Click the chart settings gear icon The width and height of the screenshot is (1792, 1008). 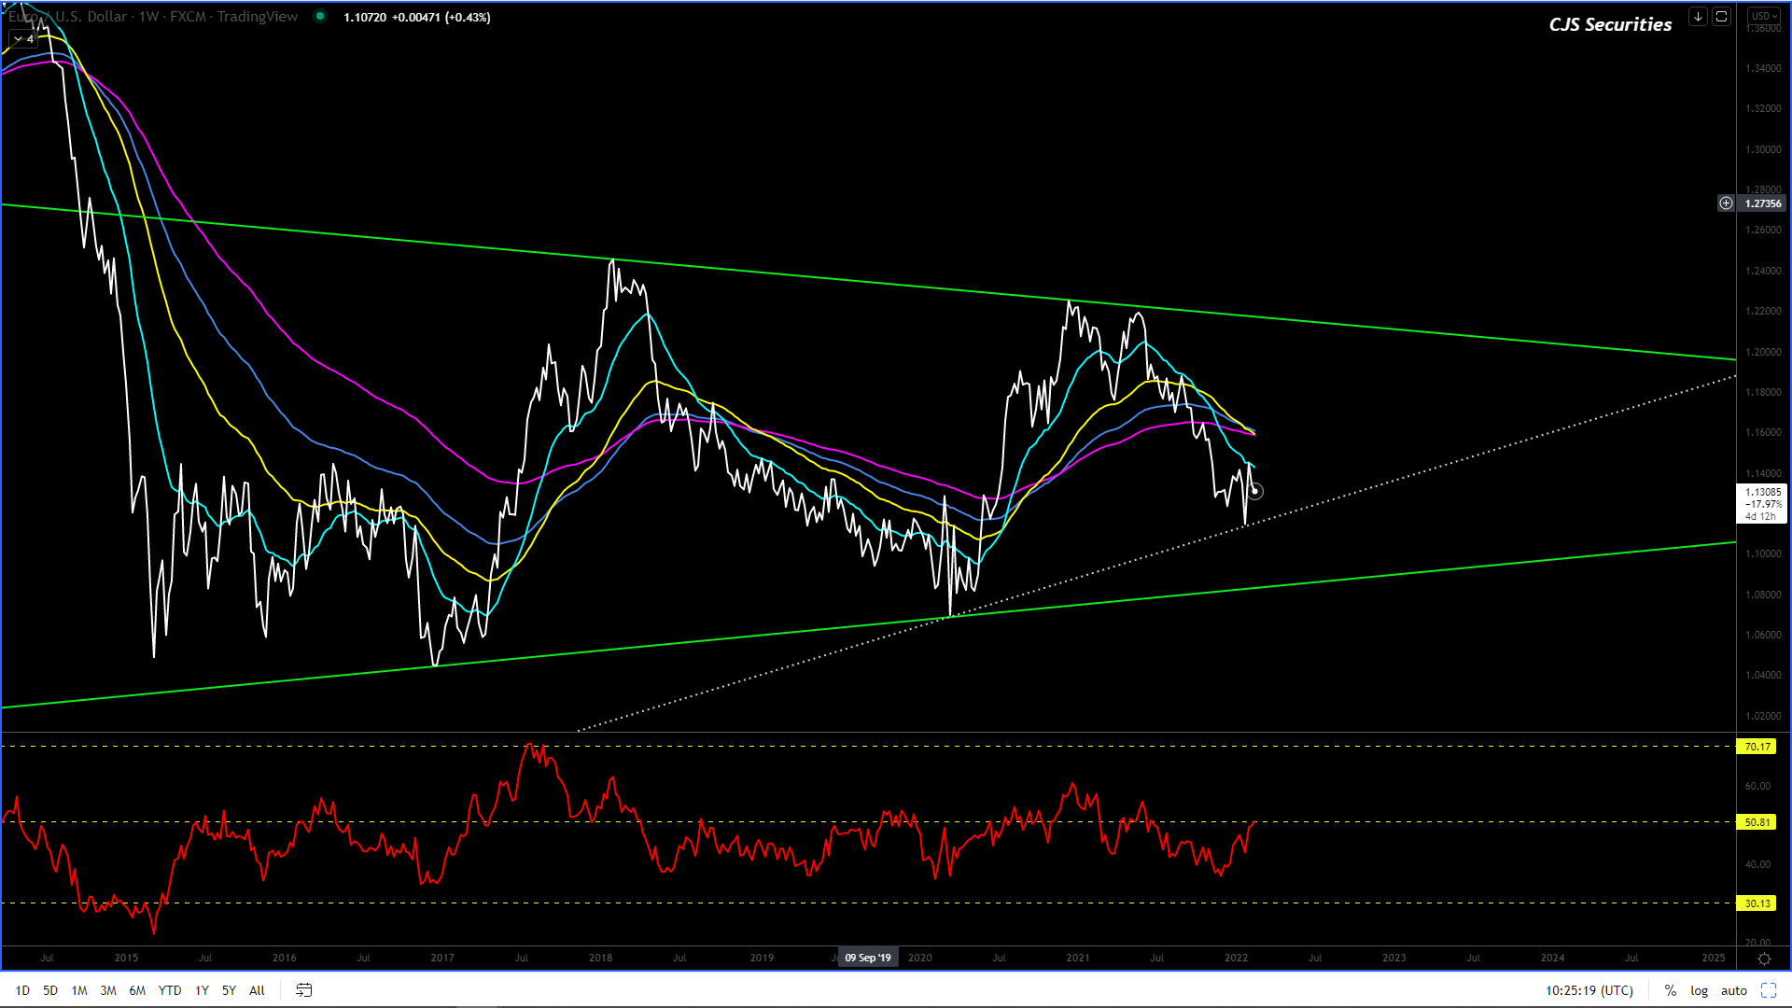(1764, 959)
